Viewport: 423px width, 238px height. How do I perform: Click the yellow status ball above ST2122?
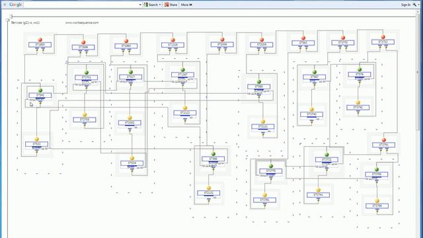click(185, 108)
